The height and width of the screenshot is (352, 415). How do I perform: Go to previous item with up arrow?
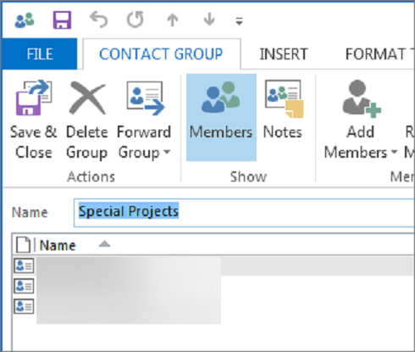click(x=173, y=20)
